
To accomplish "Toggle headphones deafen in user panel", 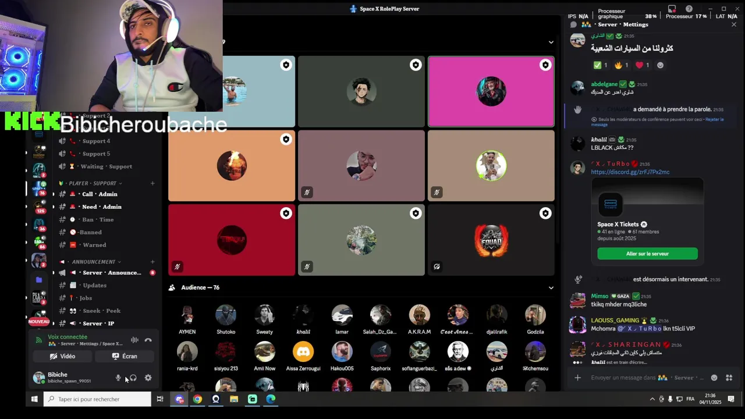I will point(133,378).
